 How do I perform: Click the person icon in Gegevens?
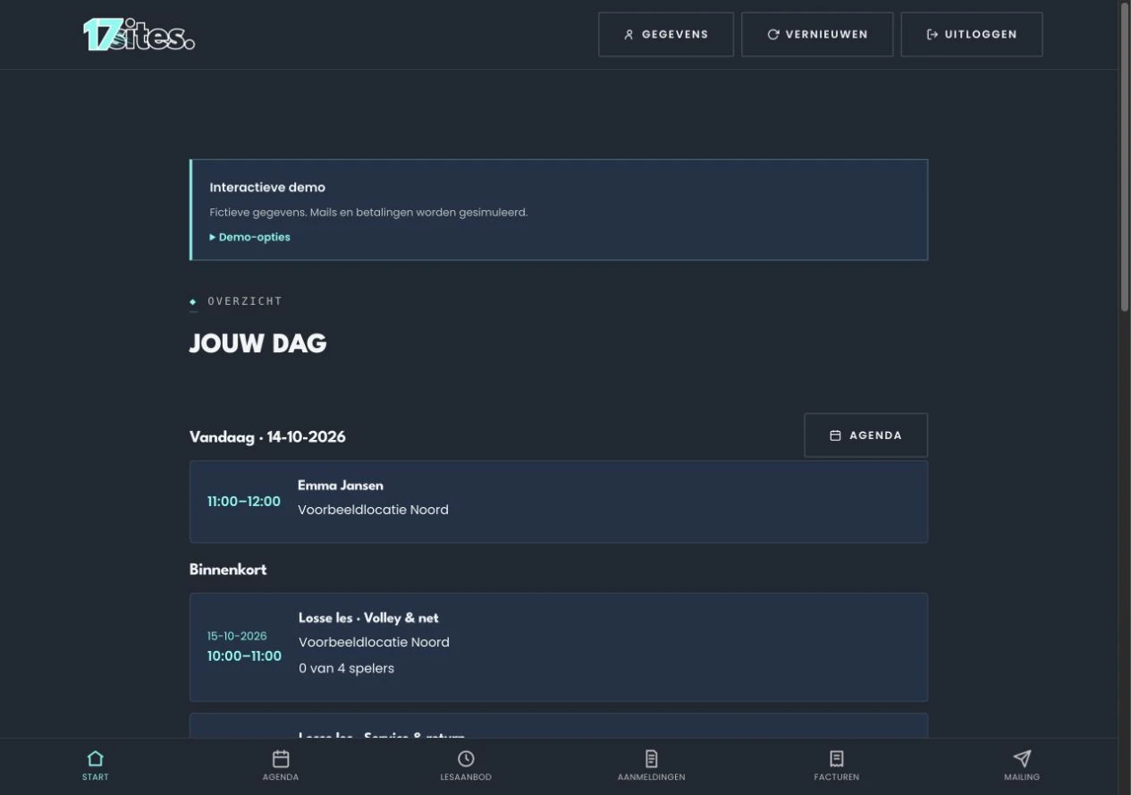629,35
